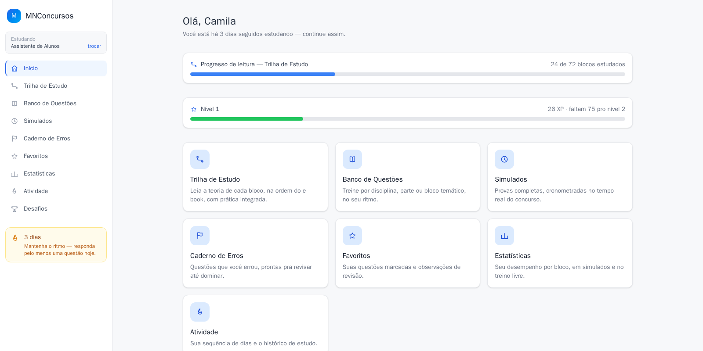Select the Início sidebar item

56,68
